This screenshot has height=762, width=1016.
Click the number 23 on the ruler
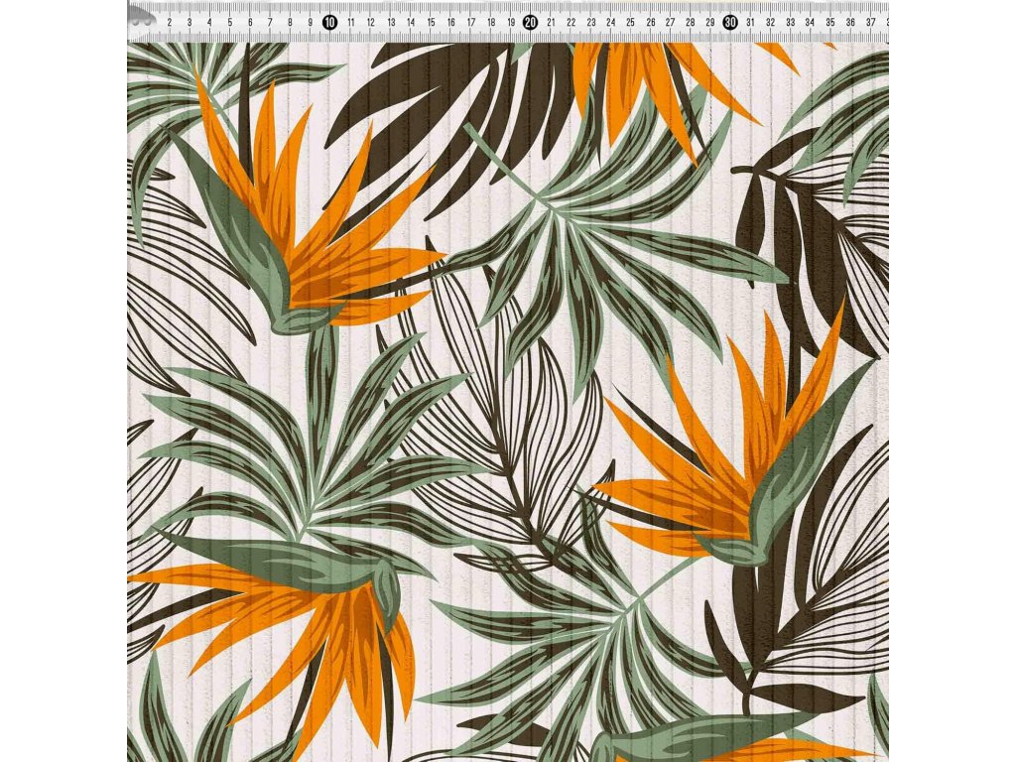[x=591, y=23]
